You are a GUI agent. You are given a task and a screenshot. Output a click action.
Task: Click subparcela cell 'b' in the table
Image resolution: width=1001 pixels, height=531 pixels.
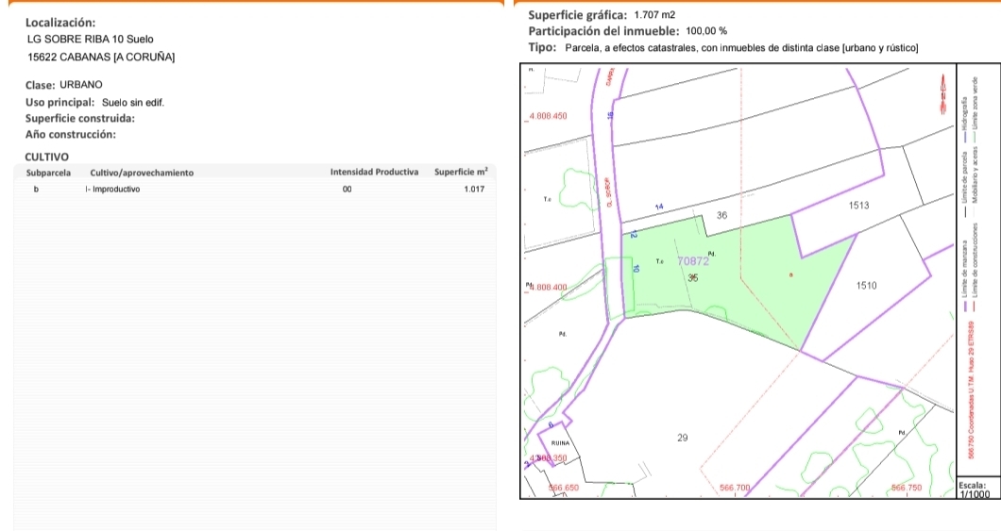point(36,190)
